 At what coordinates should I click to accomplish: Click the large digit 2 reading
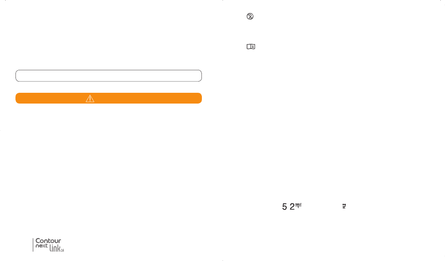pyautogui.click(x=292, y=207)
